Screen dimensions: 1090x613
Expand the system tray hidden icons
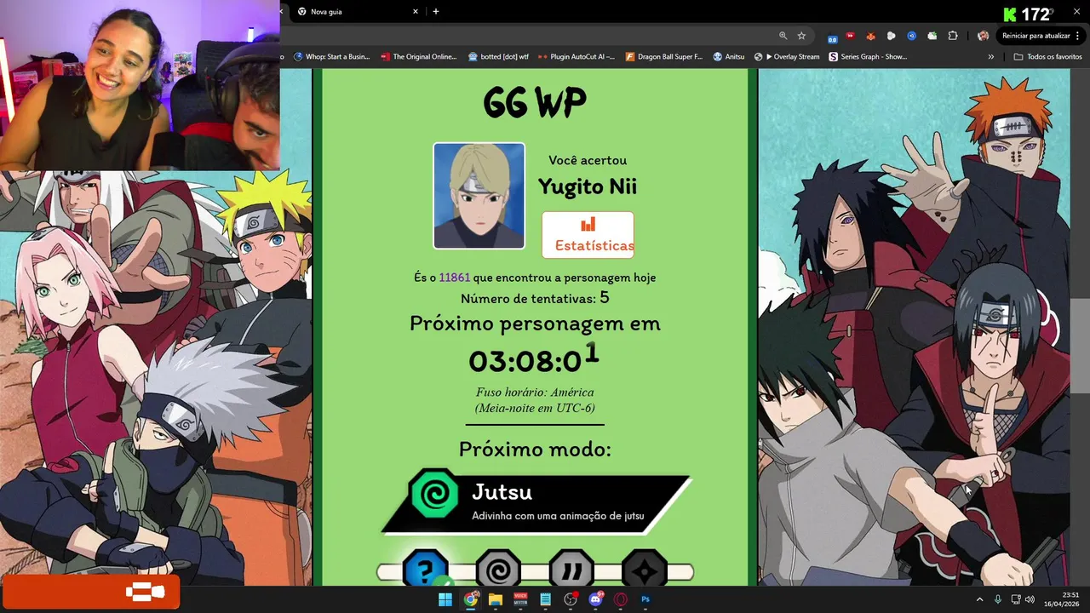tap(979, 599)
